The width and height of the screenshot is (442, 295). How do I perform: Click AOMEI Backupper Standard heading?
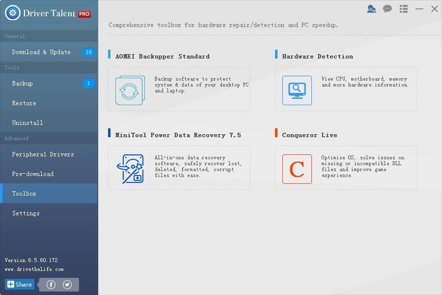(x=163, y=56)
